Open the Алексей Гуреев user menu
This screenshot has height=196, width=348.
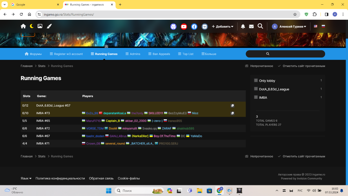coord(289,26)
